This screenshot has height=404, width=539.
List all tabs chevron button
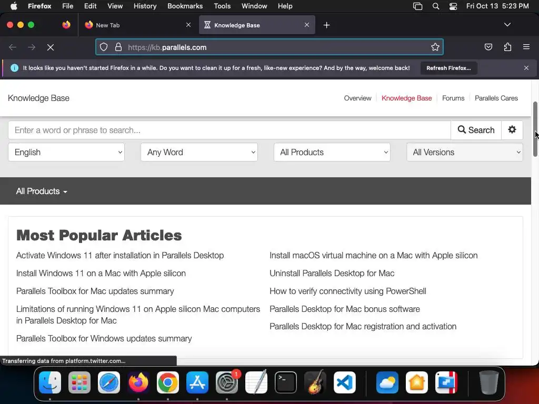pyautogui.click(x=507, y=25)
